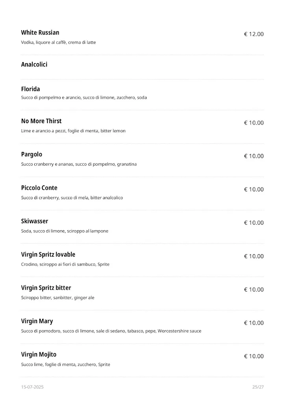Click the 25/27 page number indicator
This screenshot has height=403, width=285.
pyautogui.click(x=258, y=387)
